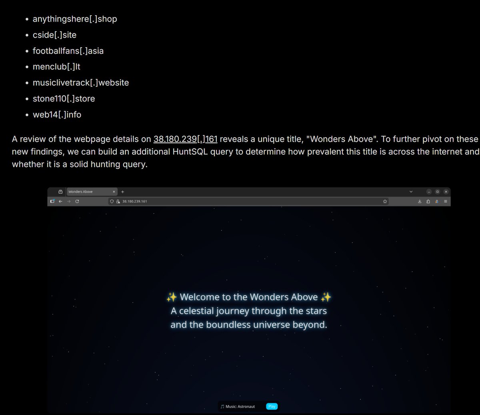
Task: Click the line 'and the boundless universe beyond.'
Action: click(249, 324)
